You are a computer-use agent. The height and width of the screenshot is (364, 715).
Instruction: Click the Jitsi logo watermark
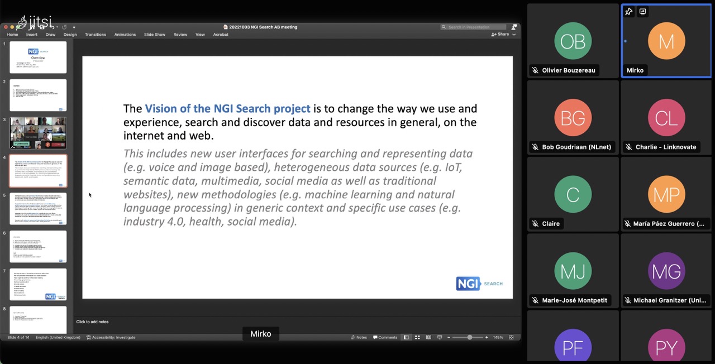pos(35,22)
